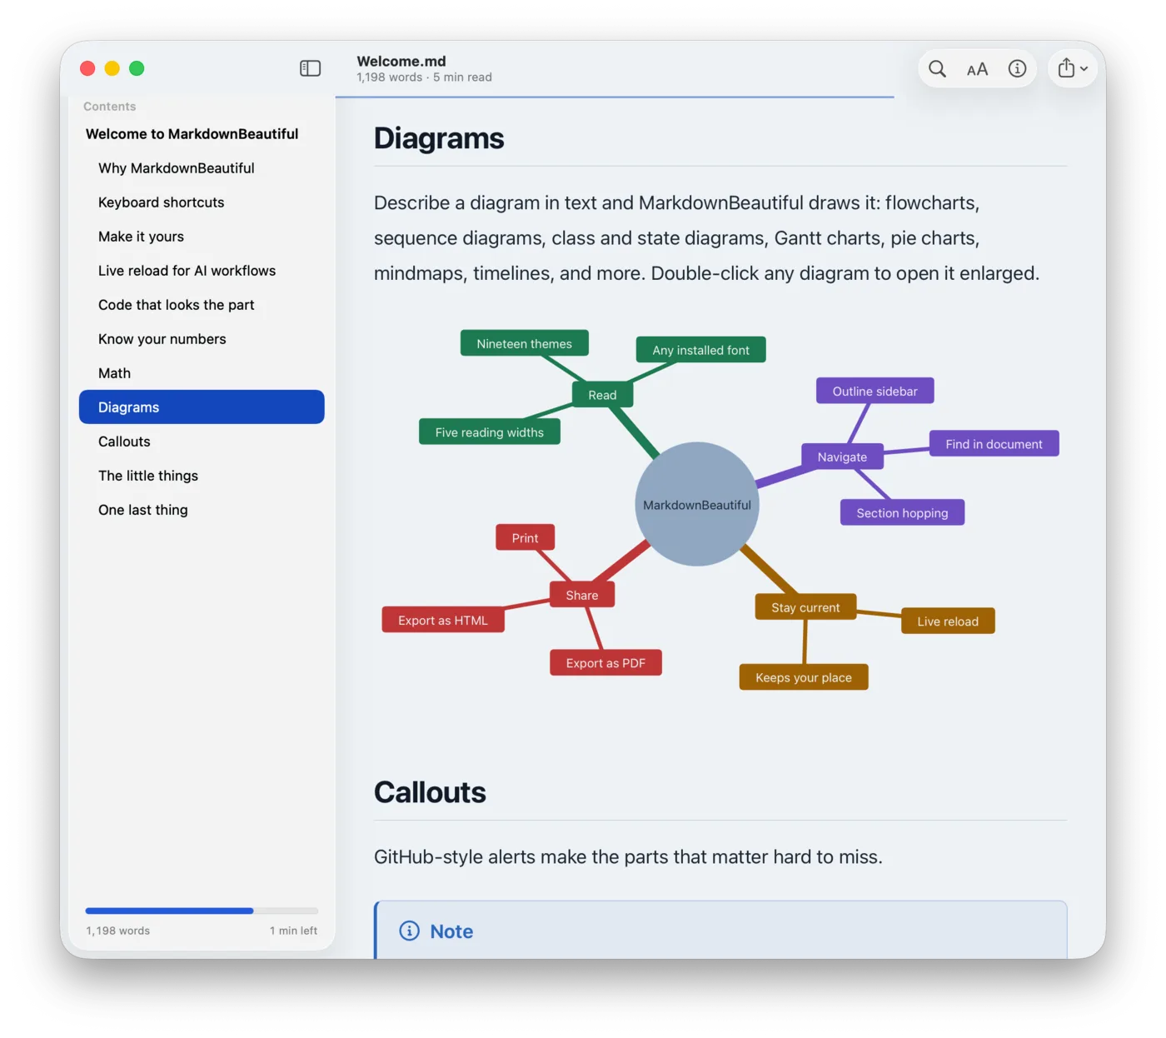
Task: Click the Section hopping node
Action: (902, 513)
